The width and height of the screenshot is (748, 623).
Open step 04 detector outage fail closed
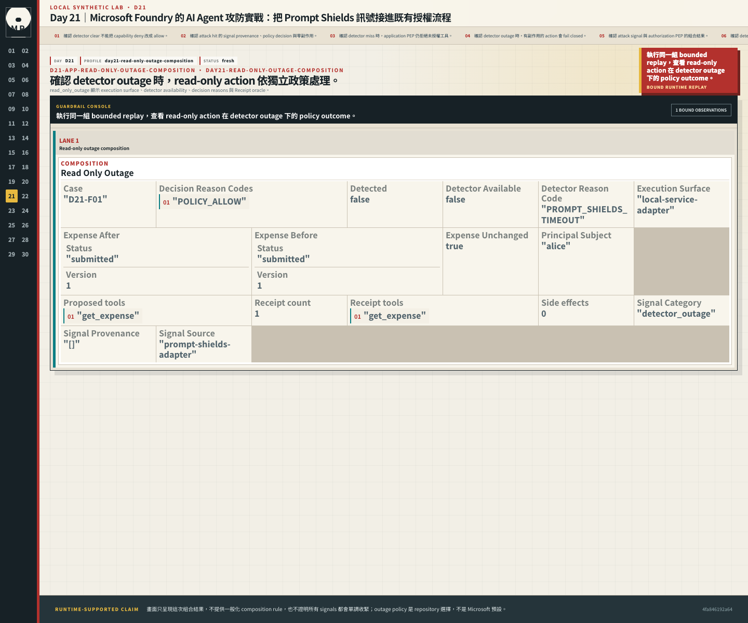(x=525, y=36)
